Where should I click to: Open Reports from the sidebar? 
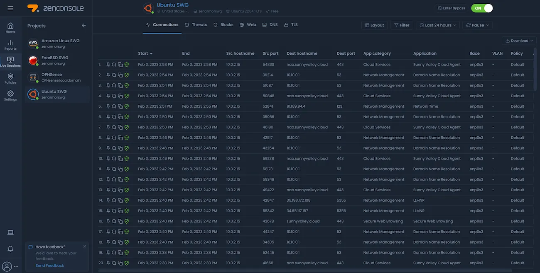[10, 45]
